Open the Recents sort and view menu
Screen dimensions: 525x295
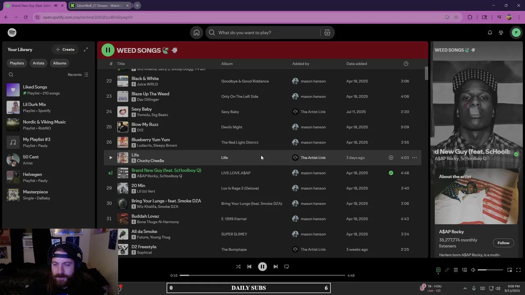click(78, 75)
